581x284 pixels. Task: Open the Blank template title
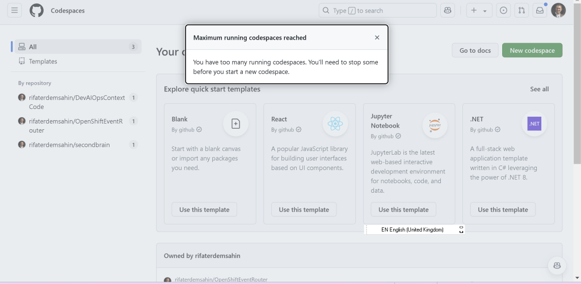tap(179, 119)
